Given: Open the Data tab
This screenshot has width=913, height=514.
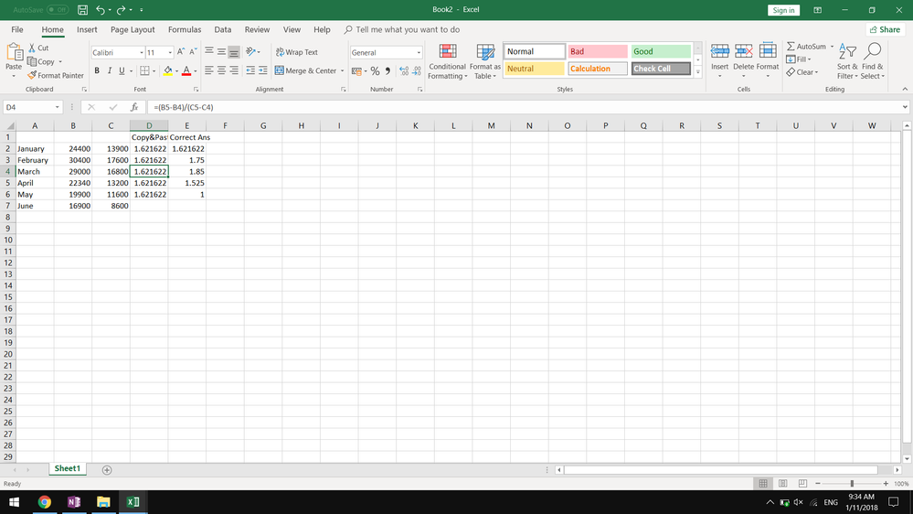Looking at the screenshot, I should click(x=222, y=29).
